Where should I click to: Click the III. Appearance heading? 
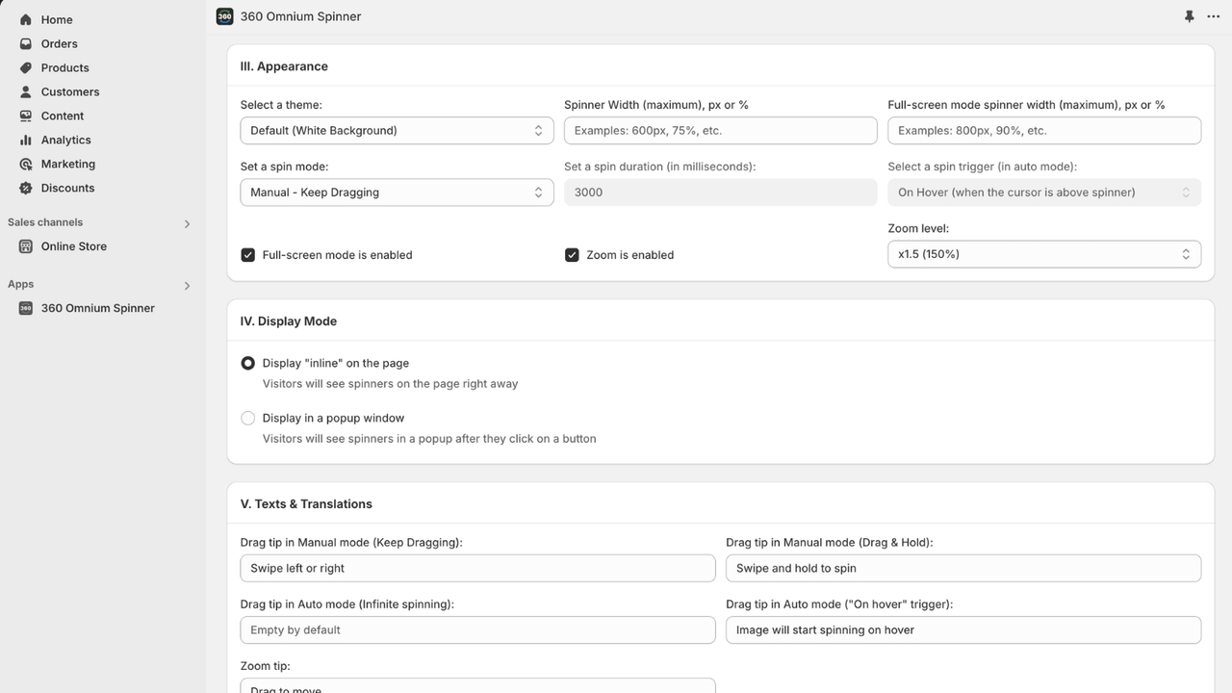284,66
